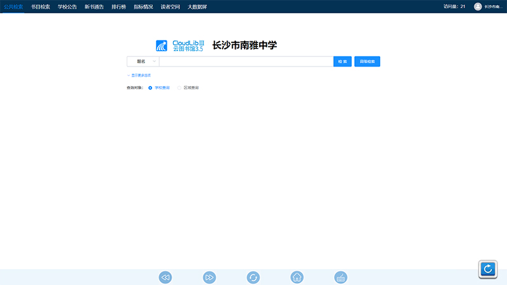Select the 区域查询 radio option
Image resolution: width=507 pixels, height=285 pixels.
click(x=179, y=87)
